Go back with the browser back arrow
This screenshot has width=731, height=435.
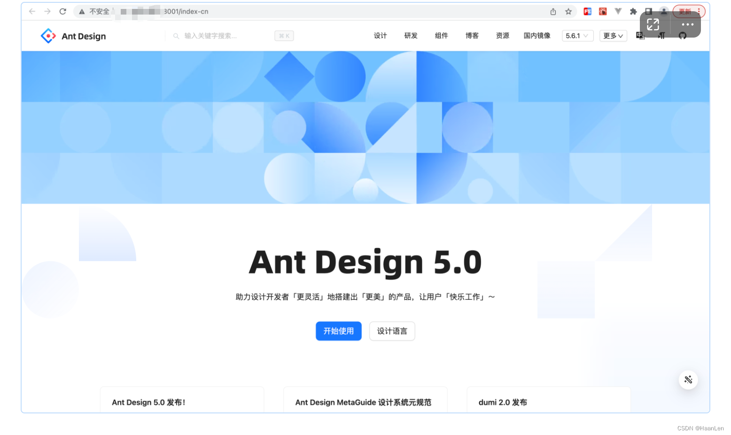(x=32, y=11)
